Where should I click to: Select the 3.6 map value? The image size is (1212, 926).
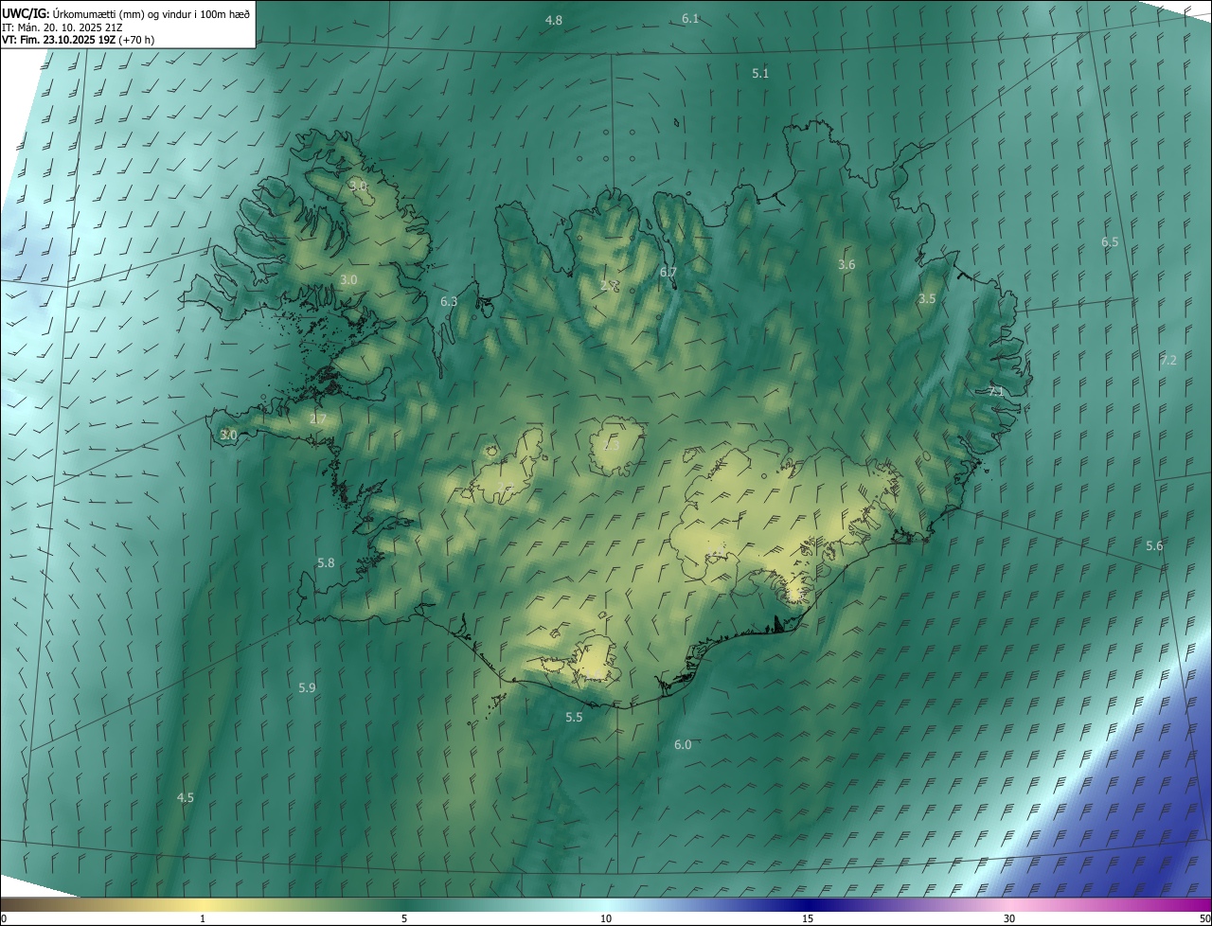[847, 264]
